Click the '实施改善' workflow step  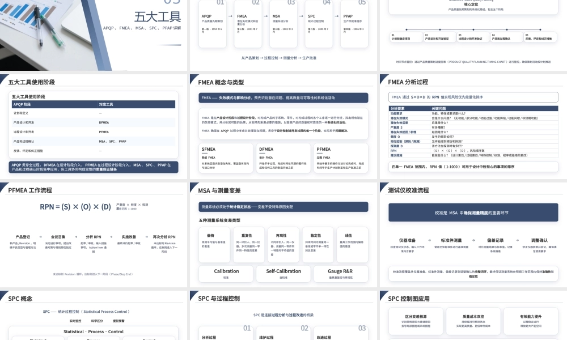129,240
